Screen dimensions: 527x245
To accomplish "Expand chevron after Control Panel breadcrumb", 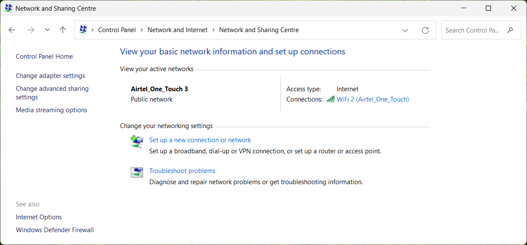I will click(x=142, y=30).
